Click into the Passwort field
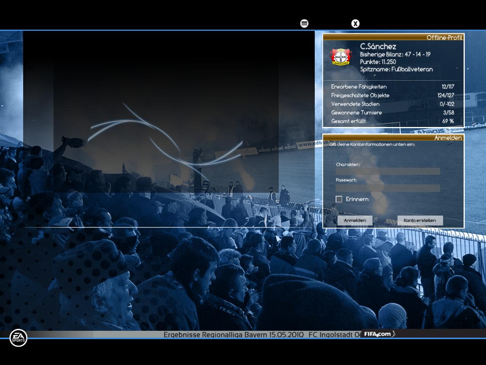Screen dimensions: 486x365 coord(388,188)
